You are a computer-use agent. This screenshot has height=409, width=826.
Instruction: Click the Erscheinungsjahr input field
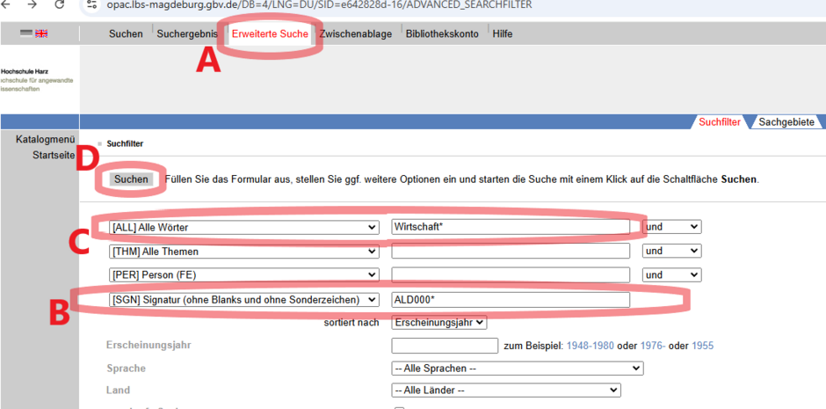coord(445,346)
